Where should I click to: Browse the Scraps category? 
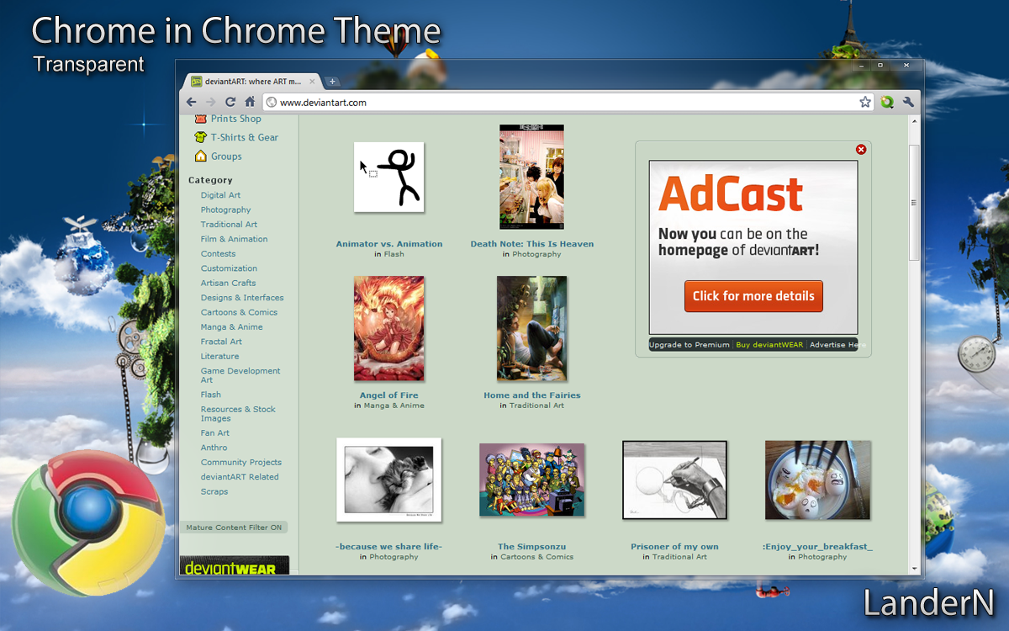(x=214, y=491)
